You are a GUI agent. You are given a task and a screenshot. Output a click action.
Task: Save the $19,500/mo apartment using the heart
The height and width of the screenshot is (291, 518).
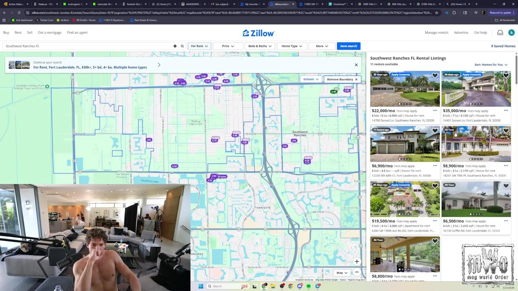click(435, 186)
